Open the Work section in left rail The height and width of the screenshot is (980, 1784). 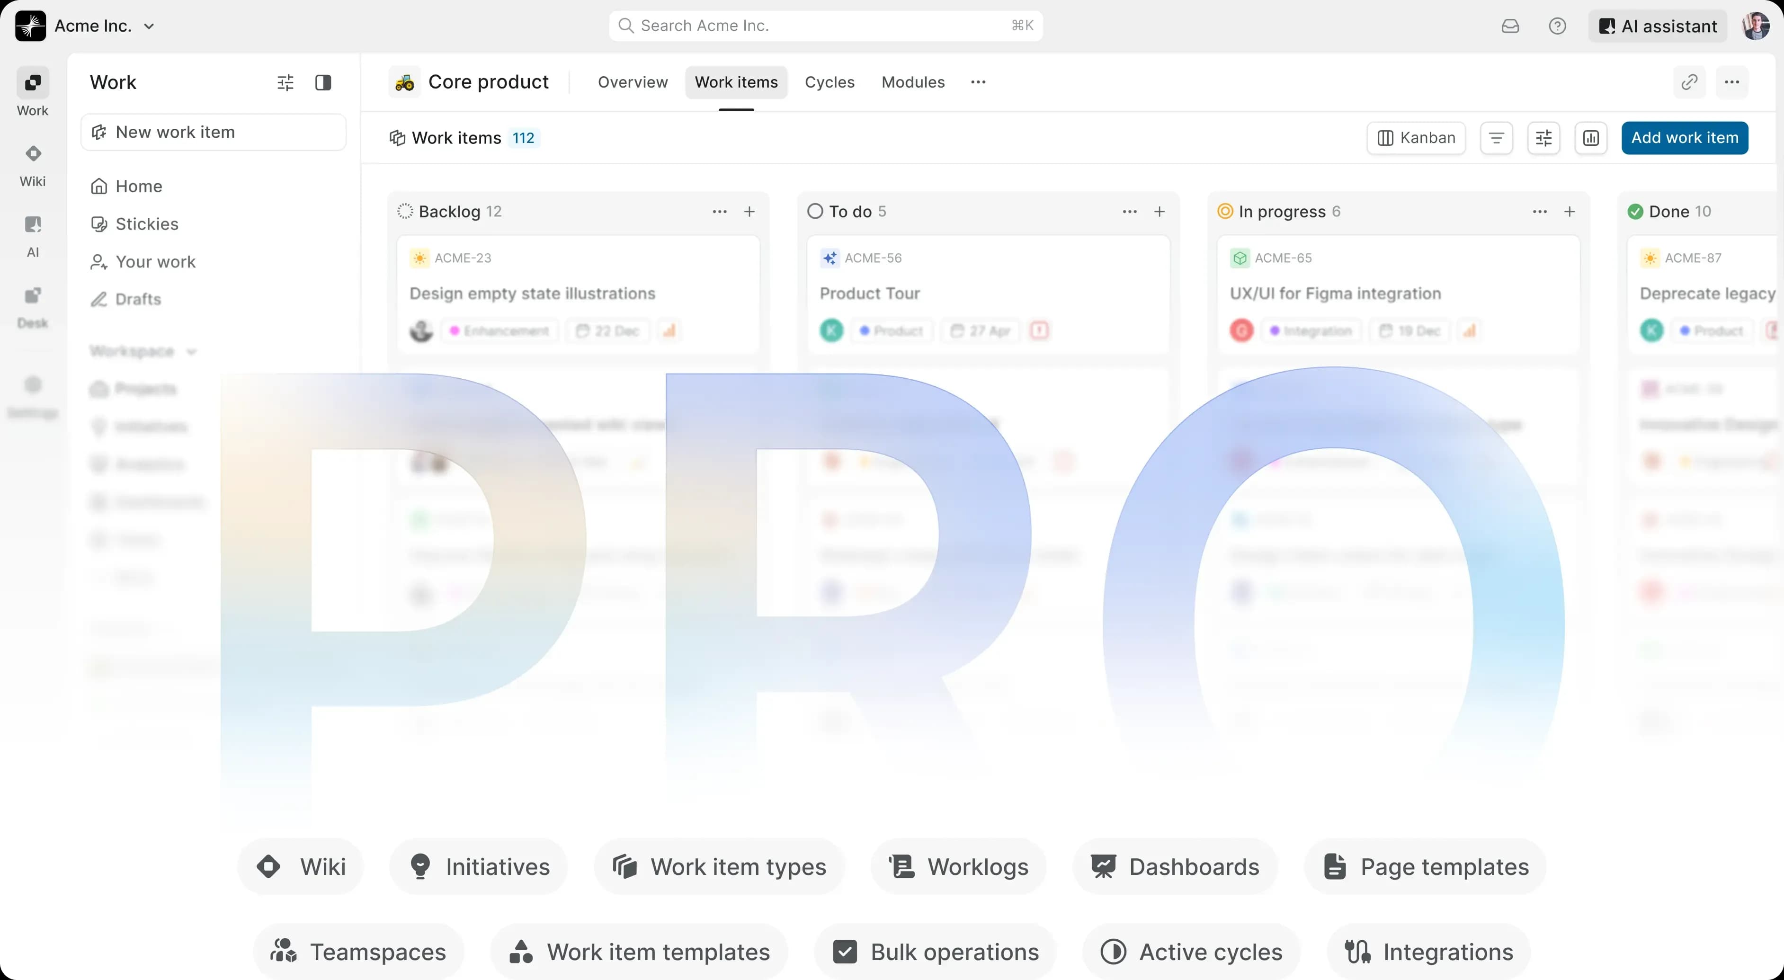[x=33, y=92]
